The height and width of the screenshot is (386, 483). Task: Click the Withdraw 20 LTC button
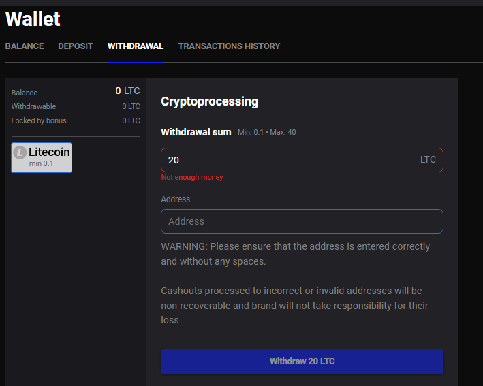click(302, 361)
